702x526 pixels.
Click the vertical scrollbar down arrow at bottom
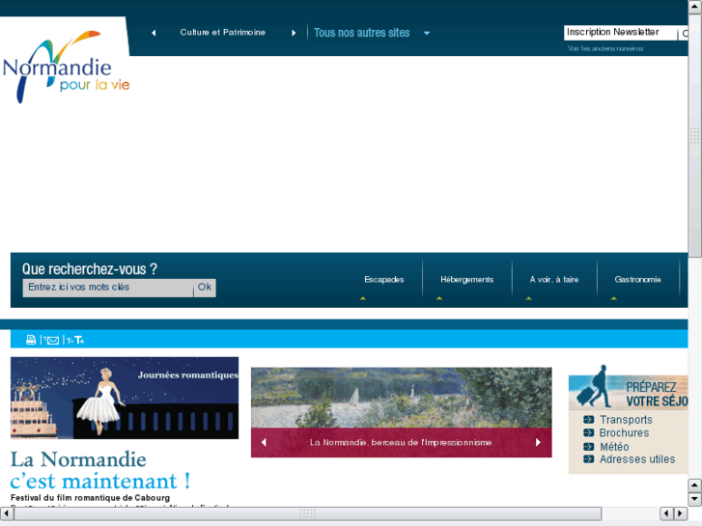(x=695, y=499)
